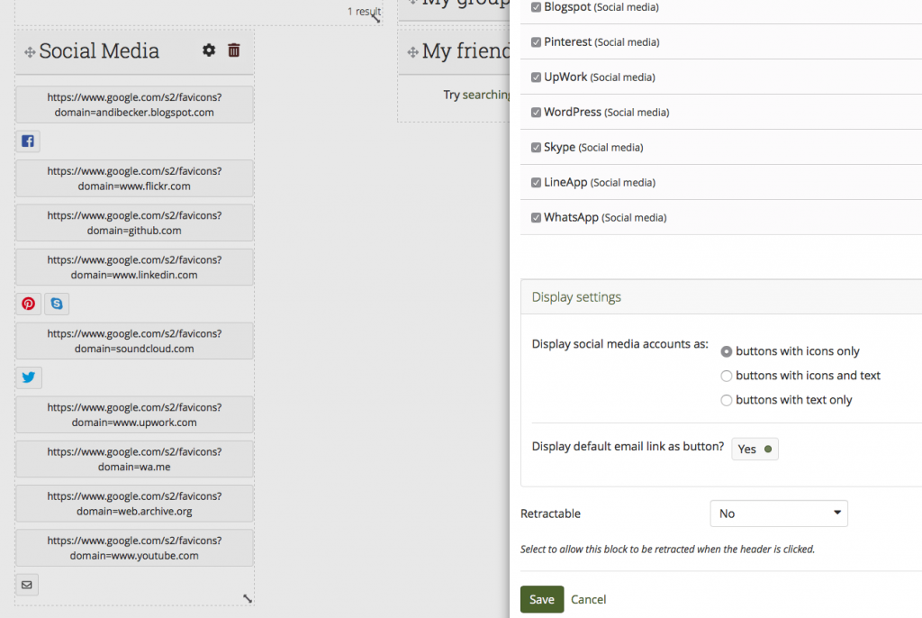Click the Social Media block resize handle
This screenshot has height=618, width=922.
point(248,598)
